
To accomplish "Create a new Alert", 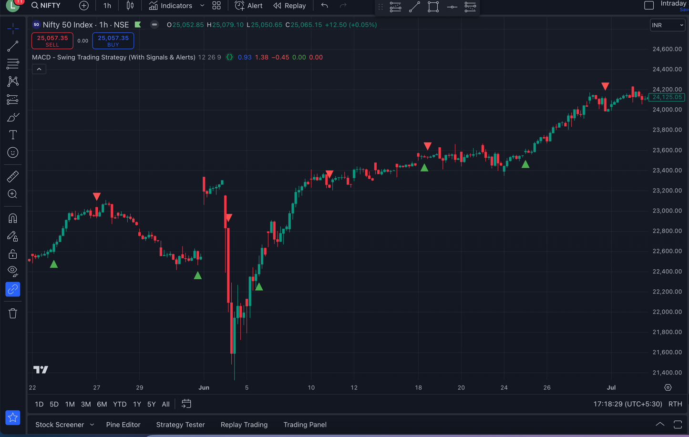I will tap(248, 6).
